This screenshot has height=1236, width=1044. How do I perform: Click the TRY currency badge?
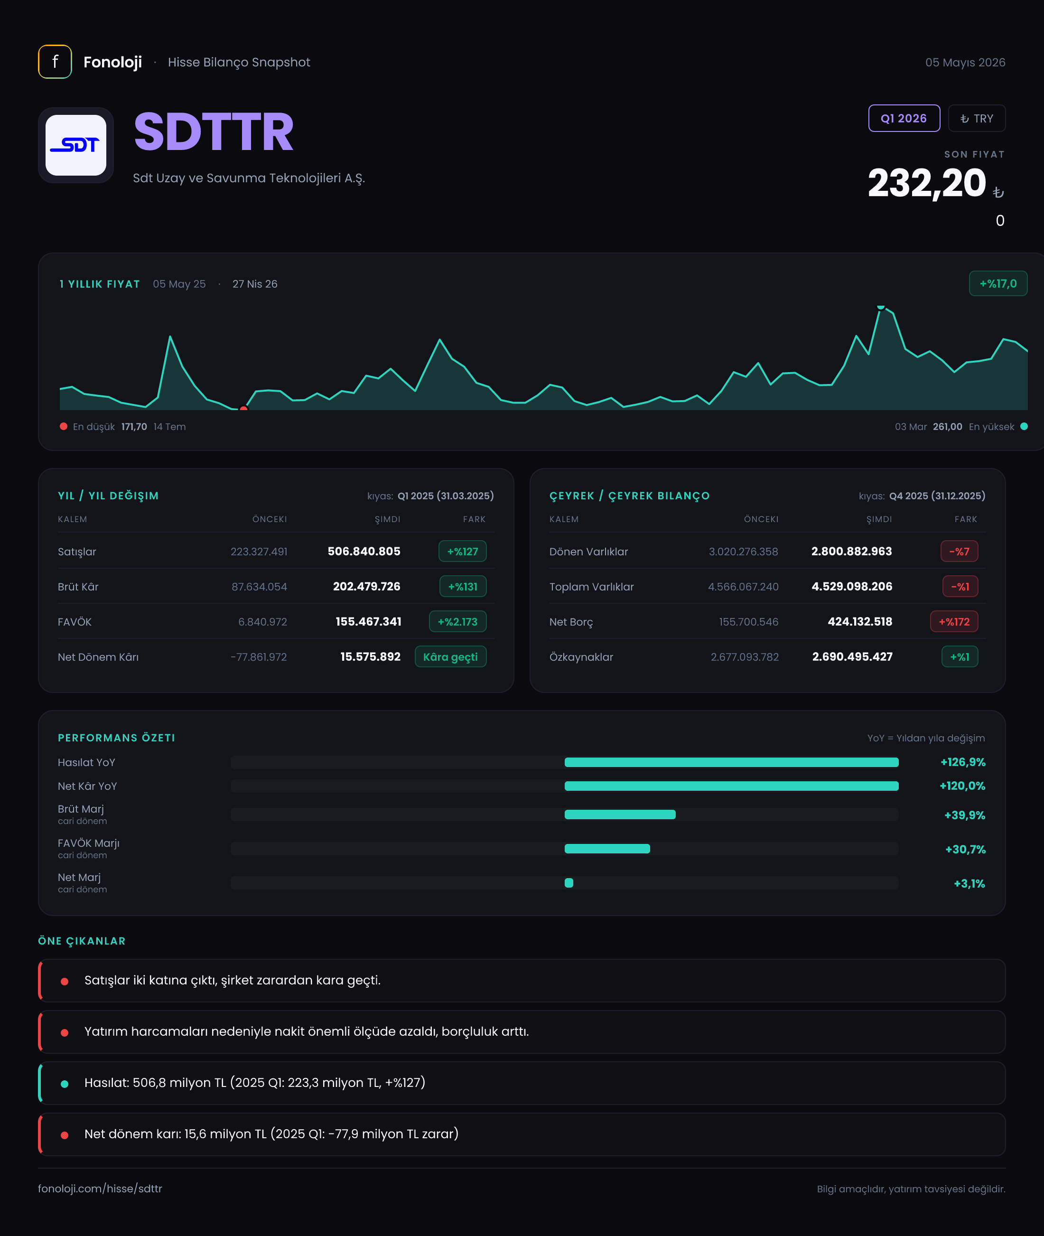point(977,118)
